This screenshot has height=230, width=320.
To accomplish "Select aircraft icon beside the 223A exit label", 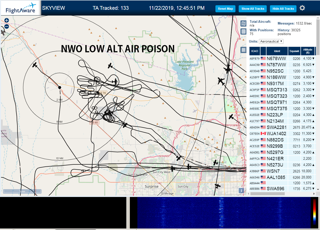I will pos(231,117).
